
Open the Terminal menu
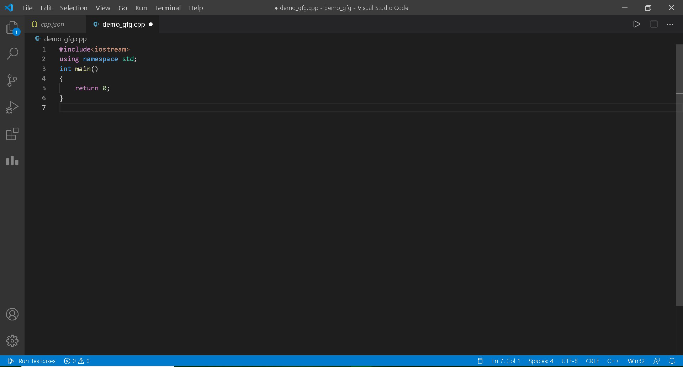coord(168,8)
